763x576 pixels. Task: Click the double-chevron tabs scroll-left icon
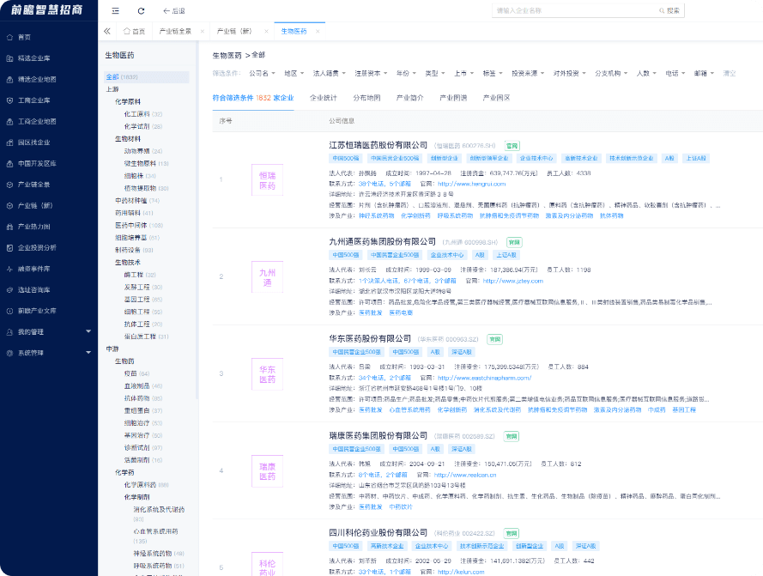107,31
